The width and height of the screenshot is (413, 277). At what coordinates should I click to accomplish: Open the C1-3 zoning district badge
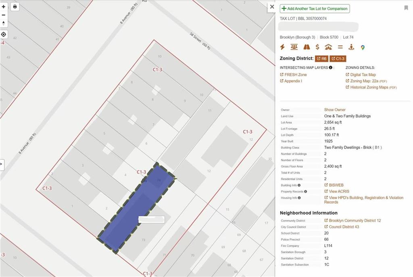[338, 59]
